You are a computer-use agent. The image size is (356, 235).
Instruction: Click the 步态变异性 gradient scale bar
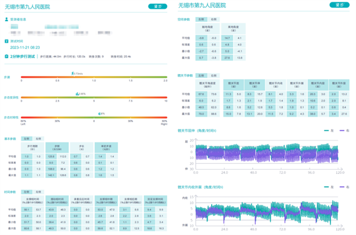click(94, 97)
